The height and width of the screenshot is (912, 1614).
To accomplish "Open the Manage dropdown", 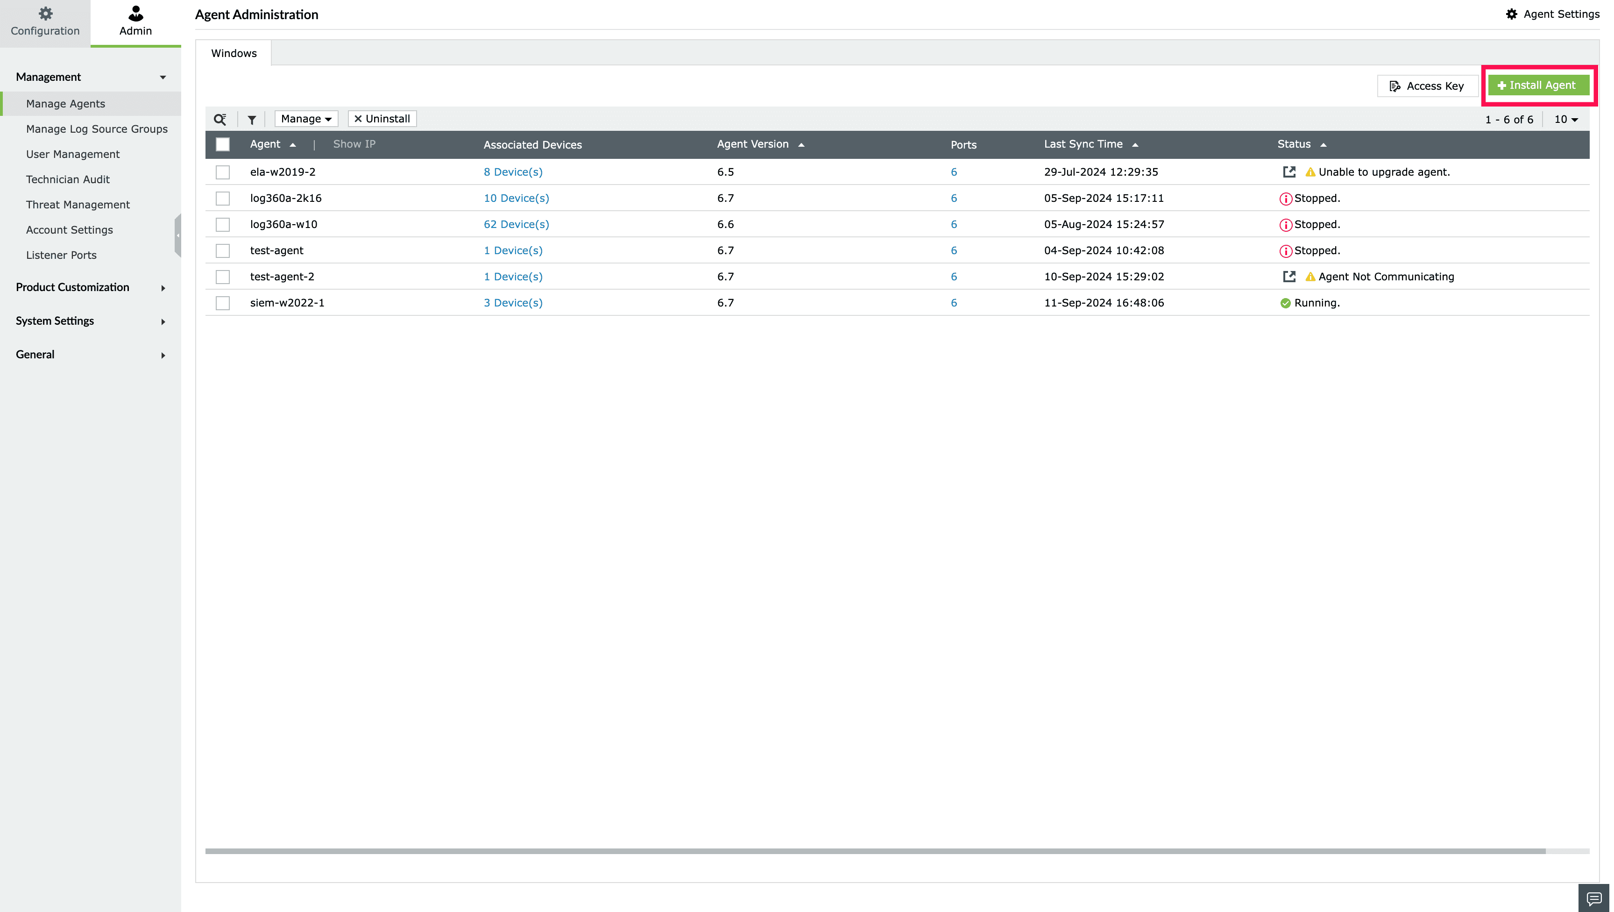I will [306, 119].
